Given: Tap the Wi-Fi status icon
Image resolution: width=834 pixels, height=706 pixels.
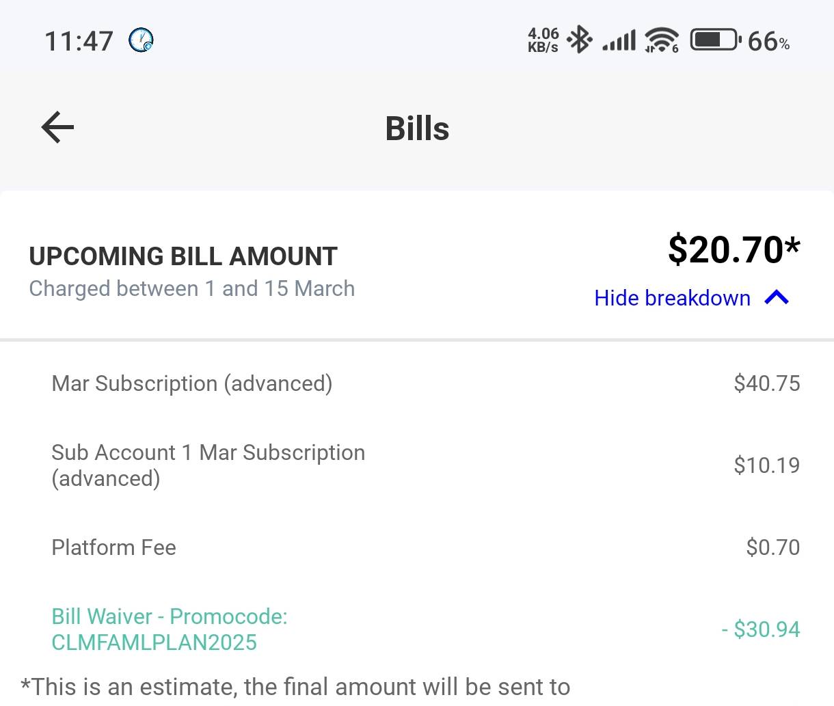Looking at the screenshot, I should click(x=661, y=40).
